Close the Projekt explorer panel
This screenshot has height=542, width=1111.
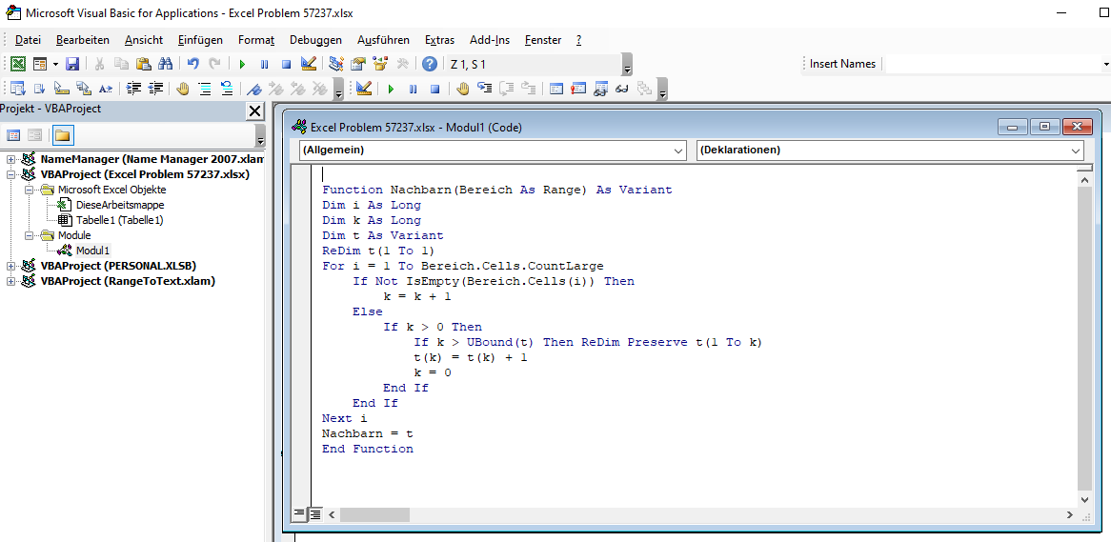click(254, 110)
